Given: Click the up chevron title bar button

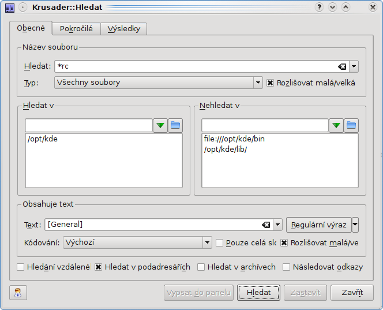Looking at the screenshot, I should (x=346, y=7).
